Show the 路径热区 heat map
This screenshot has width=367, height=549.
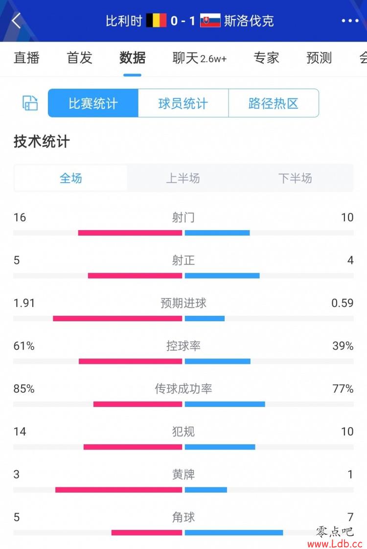[x=274, y=103]
